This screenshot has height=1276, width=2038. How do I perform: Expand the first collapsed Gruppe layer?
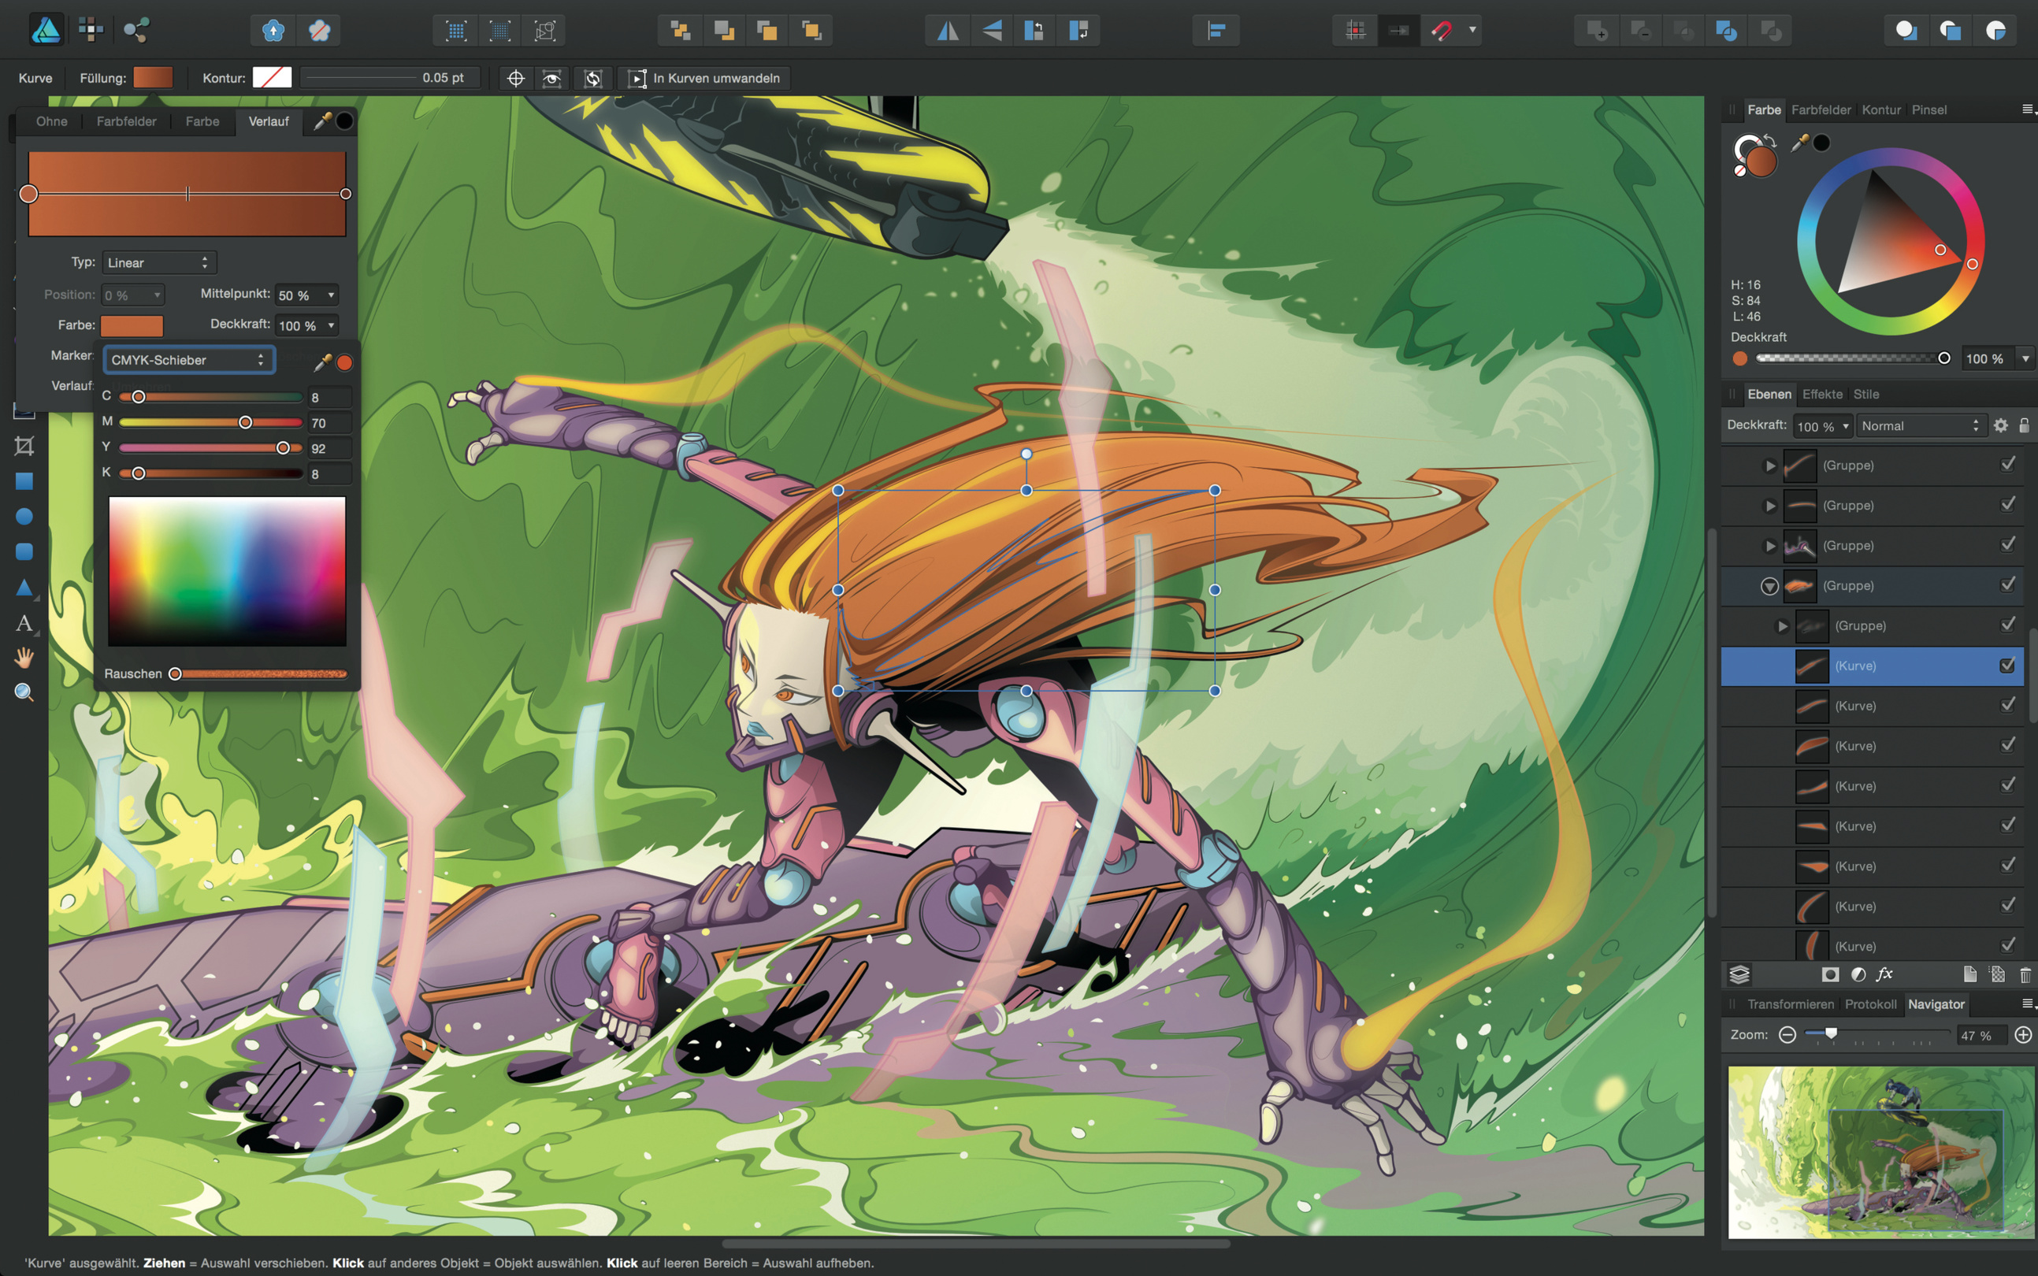tap(1769, 466)
